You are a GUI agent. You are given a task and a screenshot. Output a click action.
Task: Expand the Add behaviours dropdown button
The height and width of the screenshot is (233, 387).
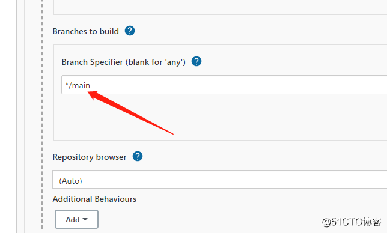click(x=76, y=219)
